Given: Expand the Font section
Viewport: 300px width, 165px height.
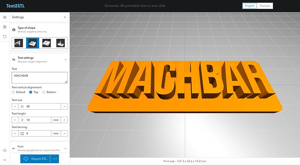Looking at the screenshot, I should point(65,148).
